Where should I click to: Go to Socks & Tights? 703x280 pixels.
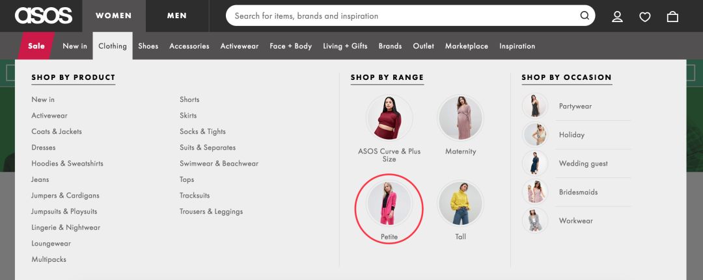pyautogui.click(x=202, y=131)
